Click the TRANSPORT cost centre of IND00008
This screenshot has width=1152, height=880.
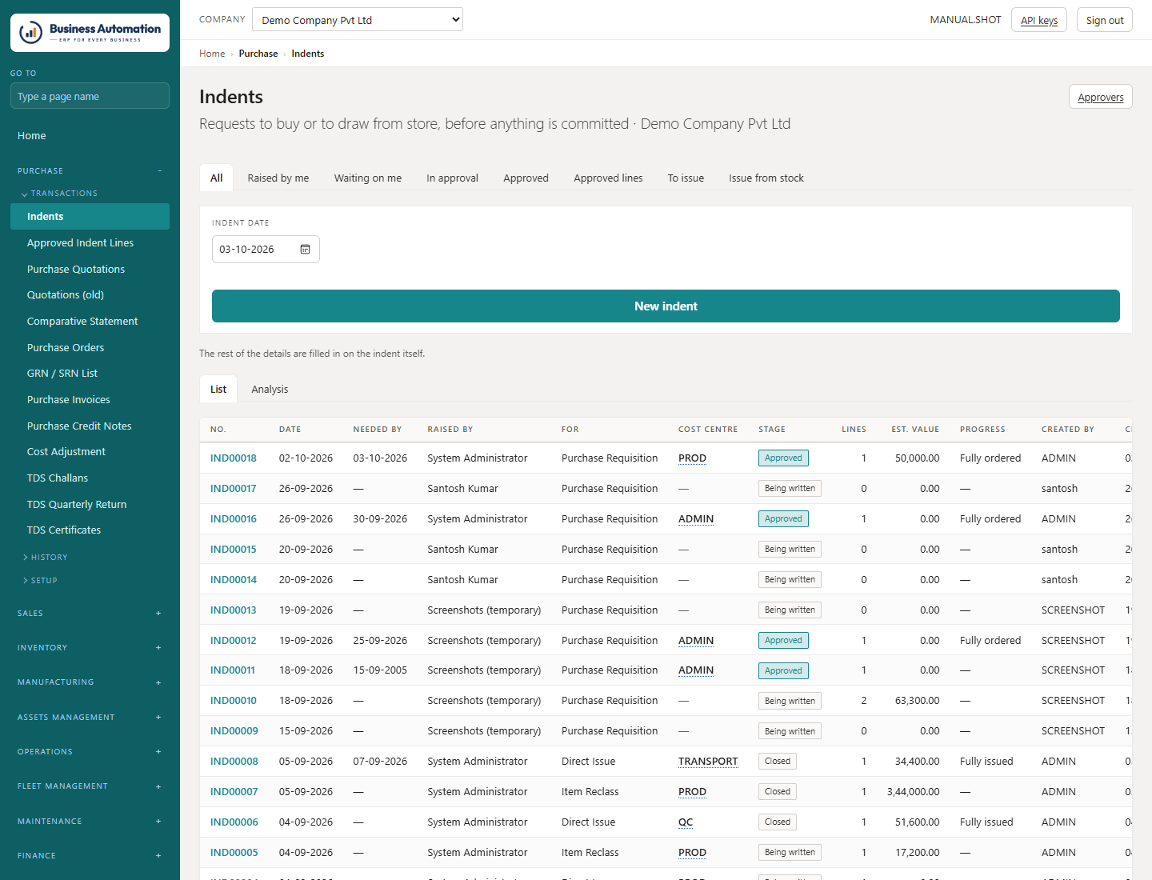coord(708,762)
